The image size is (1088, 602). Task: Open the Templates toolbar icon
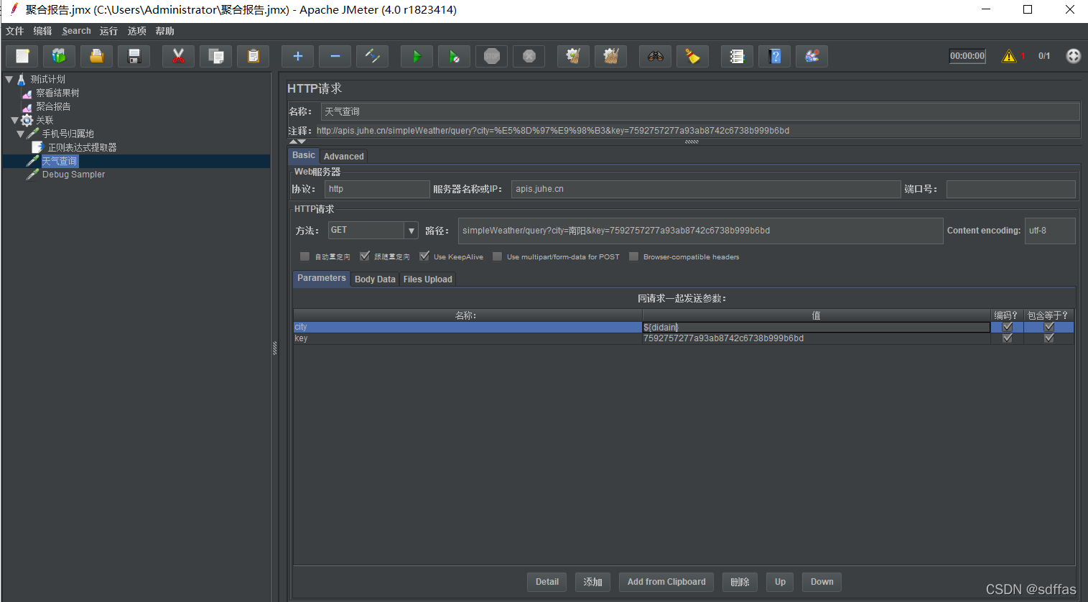[x=60, y=56]
